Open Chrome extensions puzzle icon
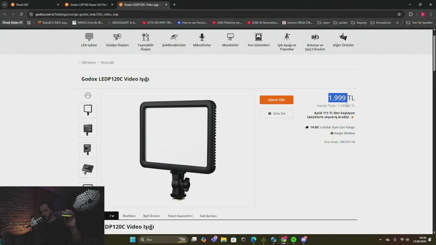 click(410, 14)
